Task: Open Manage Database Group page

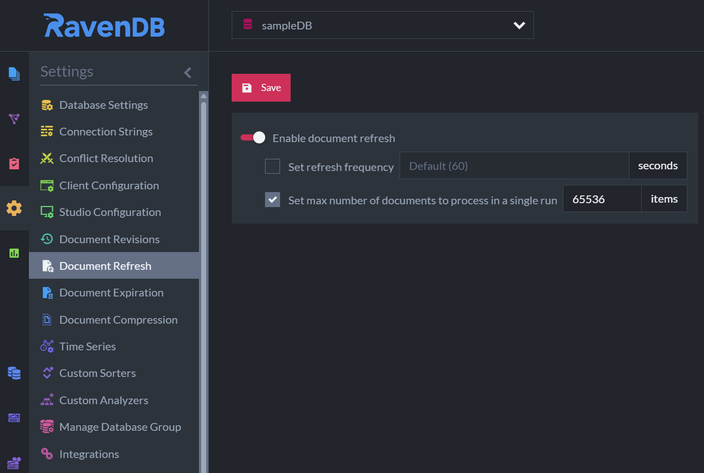Action: [114, 427]
